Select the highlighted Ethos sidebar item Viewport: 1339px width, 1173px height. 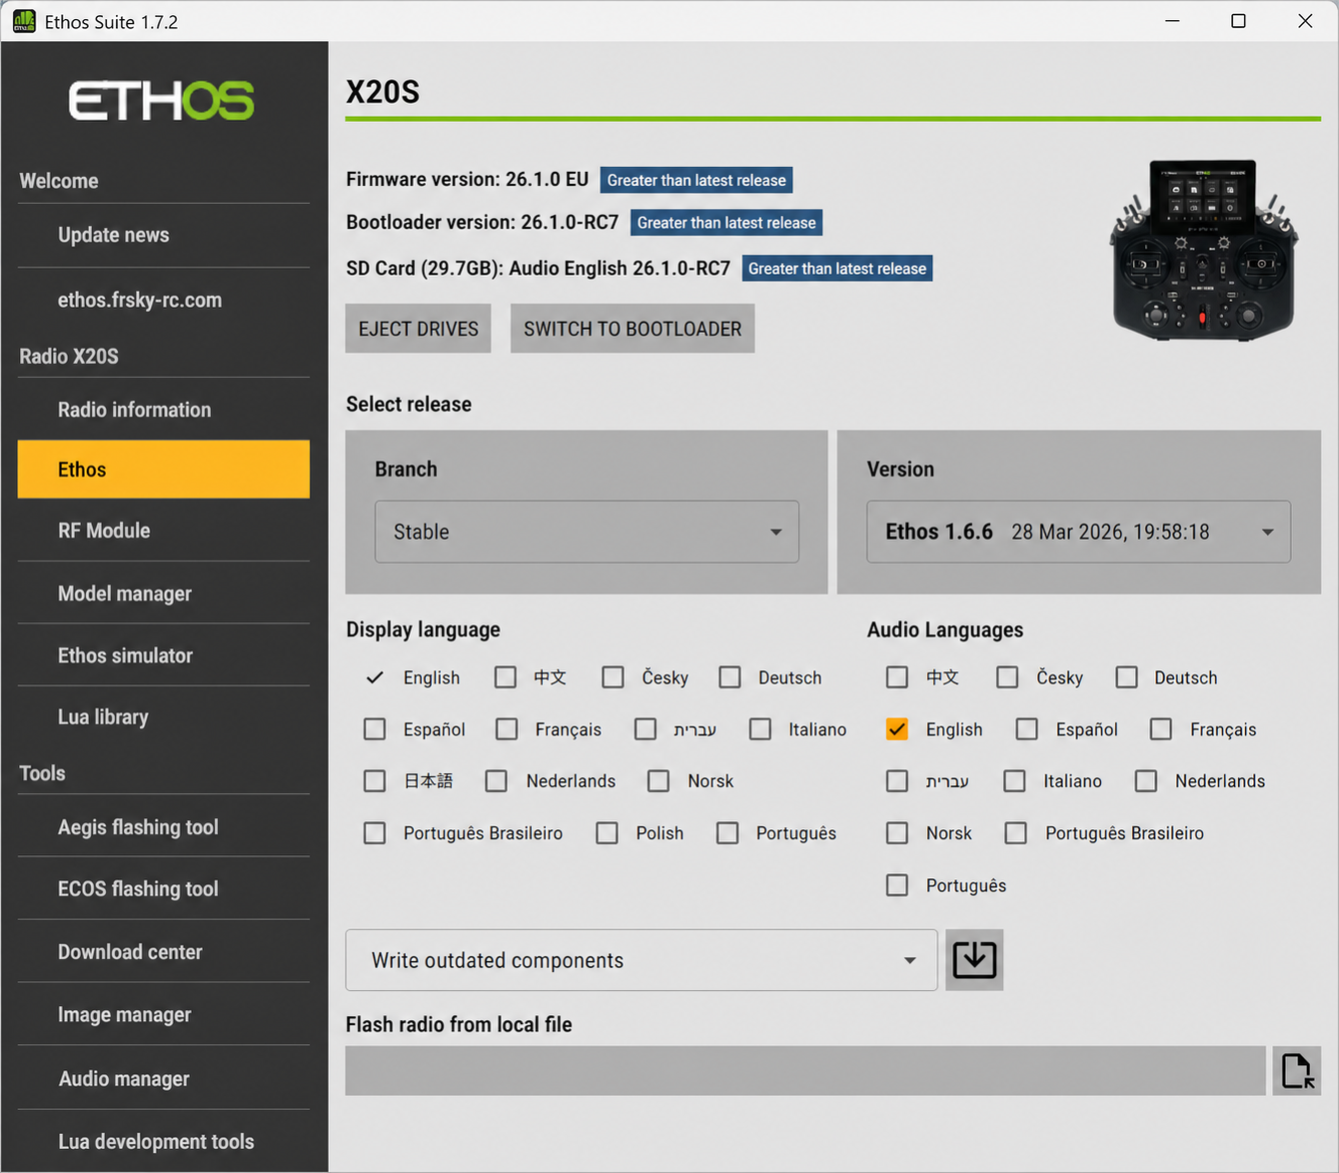pos(164,470)
